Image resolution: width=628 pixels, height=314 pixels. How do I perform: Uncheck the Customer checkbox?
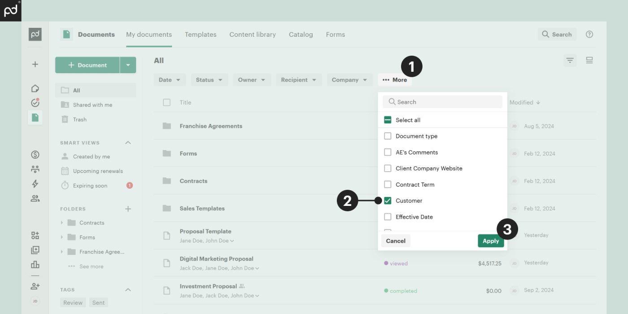click(388, 201)
